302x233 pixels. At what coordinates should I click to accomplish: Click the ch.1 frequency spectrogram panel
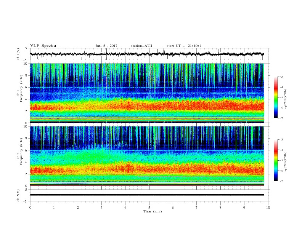(x=147, y=93)
